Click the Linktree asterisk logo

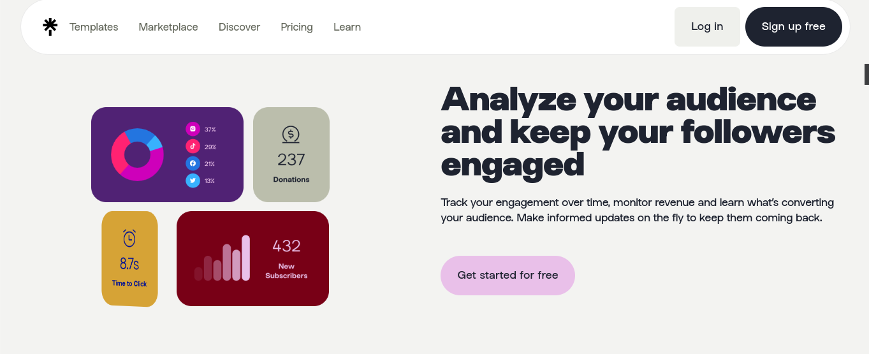tap(50, 26)
